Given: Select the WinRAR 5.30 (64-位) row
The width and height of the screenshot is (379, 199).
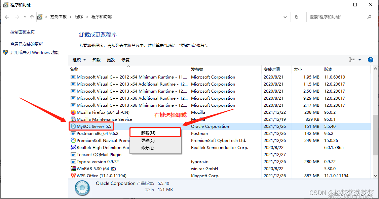Looking at the screenshot, I should coord(219,168).
